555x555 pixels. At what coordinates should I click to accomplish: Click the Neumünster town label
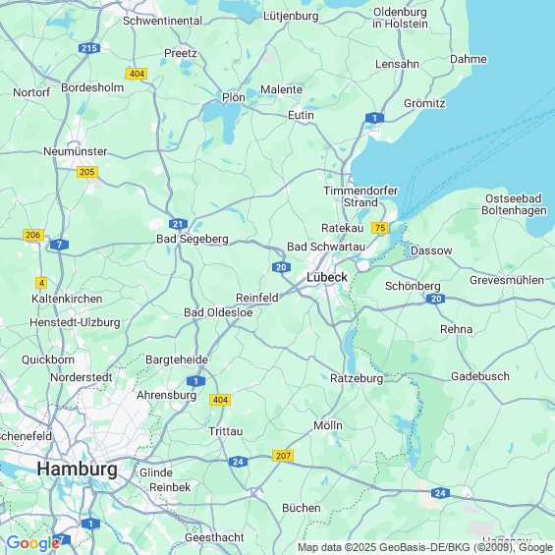[75, 151]
